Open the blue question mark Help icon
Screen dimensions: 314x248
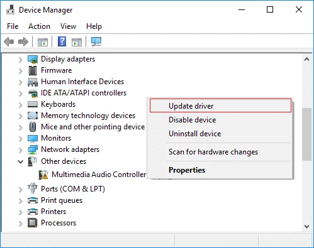click(x=62, y=41)
